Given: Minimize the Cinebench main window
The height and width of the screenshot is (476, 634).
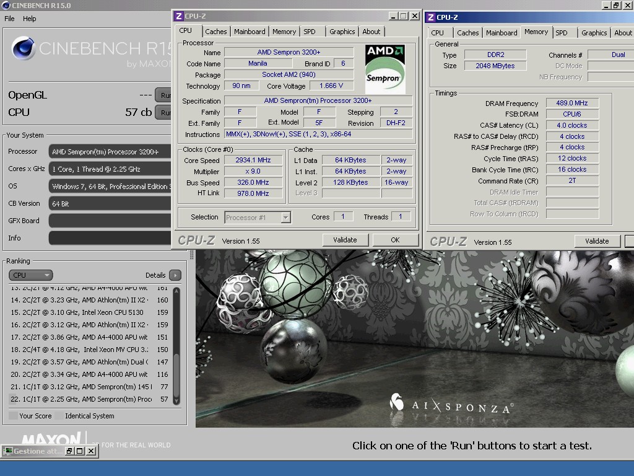Looking at the screenshot, I should point(606,5).
